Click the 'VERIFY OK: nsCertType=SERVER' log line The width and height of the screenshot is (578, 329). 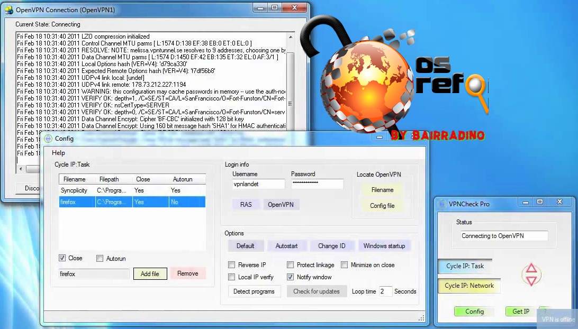pos(93,105)
